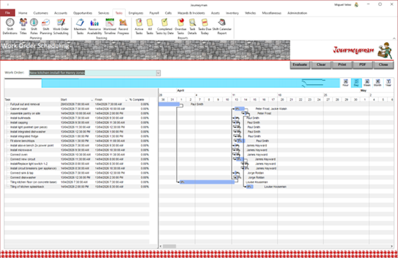Viewport: 398px width, 258px height.
Task: Run the All Tasks report
Action: (150, 27)
